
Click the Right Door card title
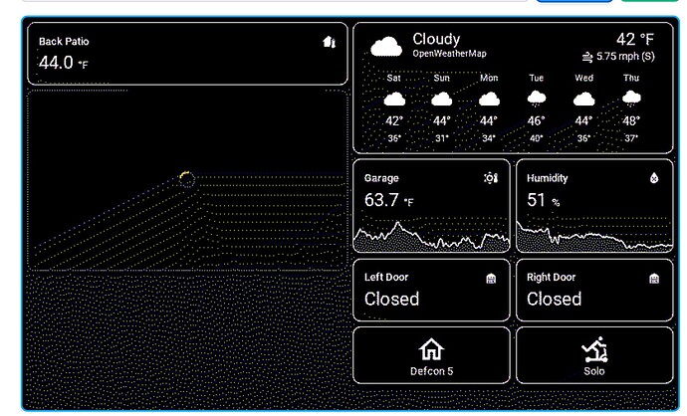pyautogui.click(x=552, y=278)
